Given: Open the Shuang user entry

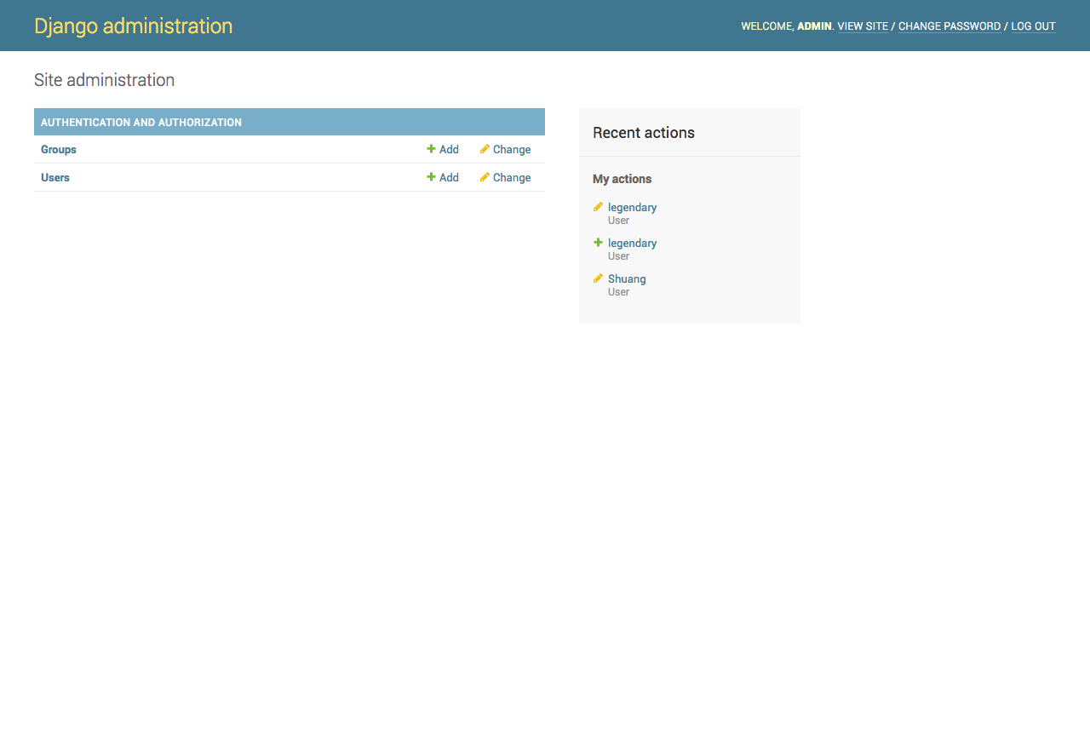Looking at the screenshot, I should (x=627, y=278).
